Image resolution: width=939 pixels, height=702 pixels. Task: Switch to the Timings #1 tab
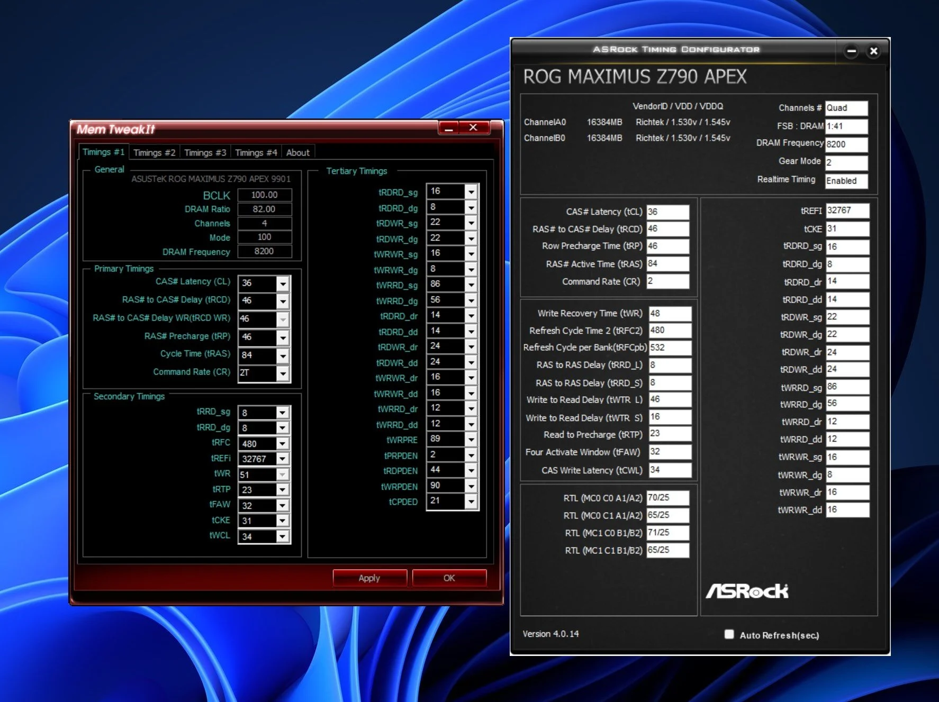(x=103, y=152)
